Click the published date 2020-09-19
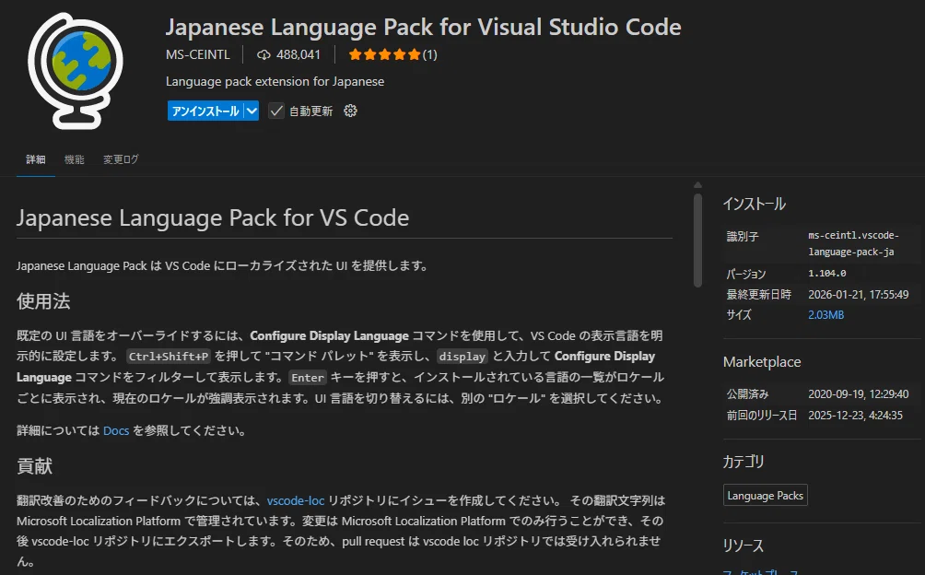The height and width of the screenshot is (575, 925). (859, 394)
